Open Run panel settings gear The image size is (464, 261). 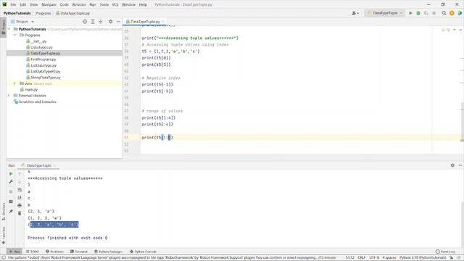point(452,165)
